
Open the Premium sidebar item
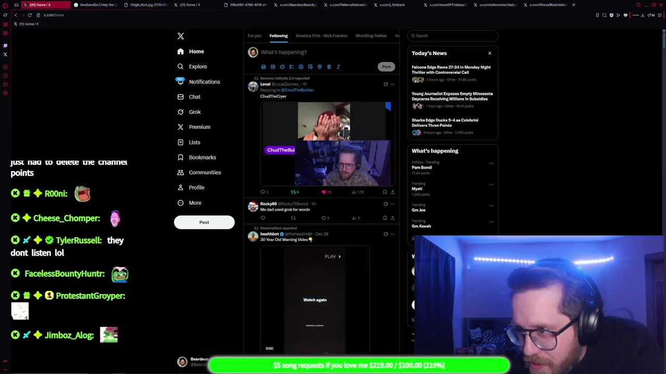(194, 127)
